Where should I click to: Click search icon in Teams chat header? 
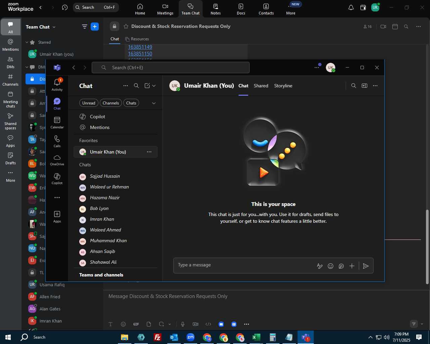pyautogui.click(x=354, y=86)
